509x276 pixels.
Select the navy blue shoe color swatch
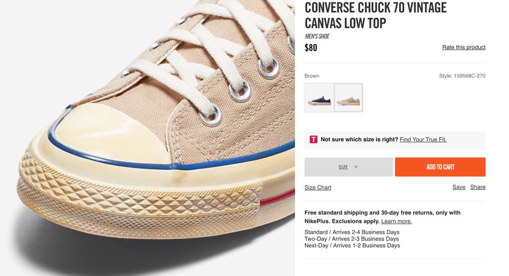point(319,98)
